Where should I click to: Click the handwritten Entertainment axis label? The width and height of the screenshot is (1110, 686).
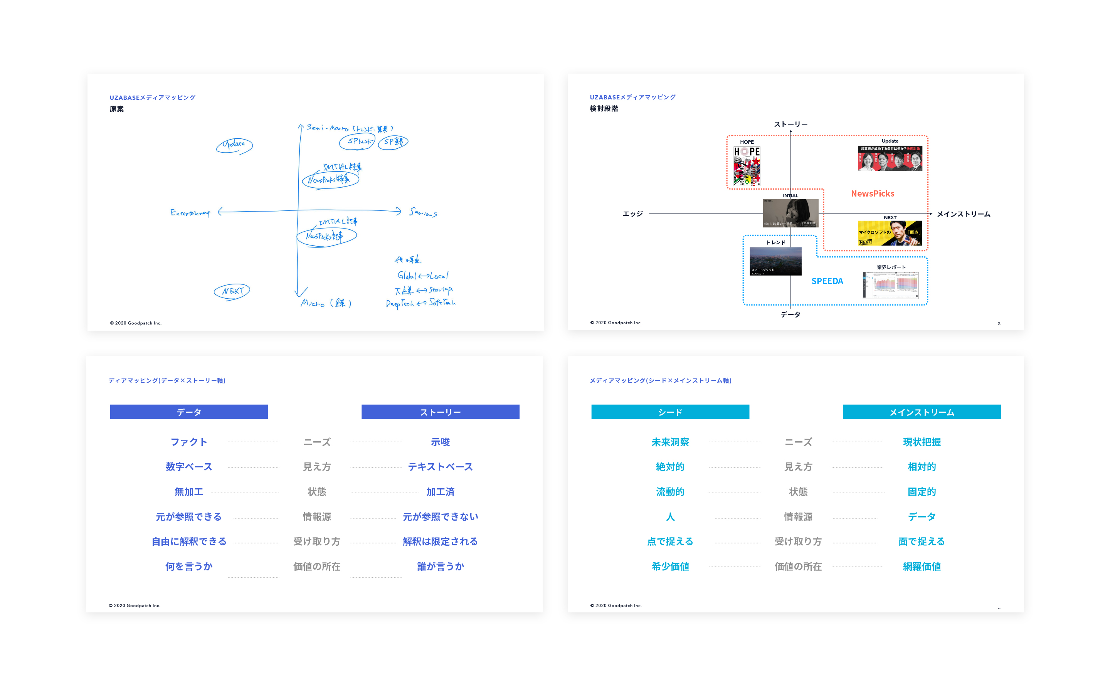click(x=190, y=213)
